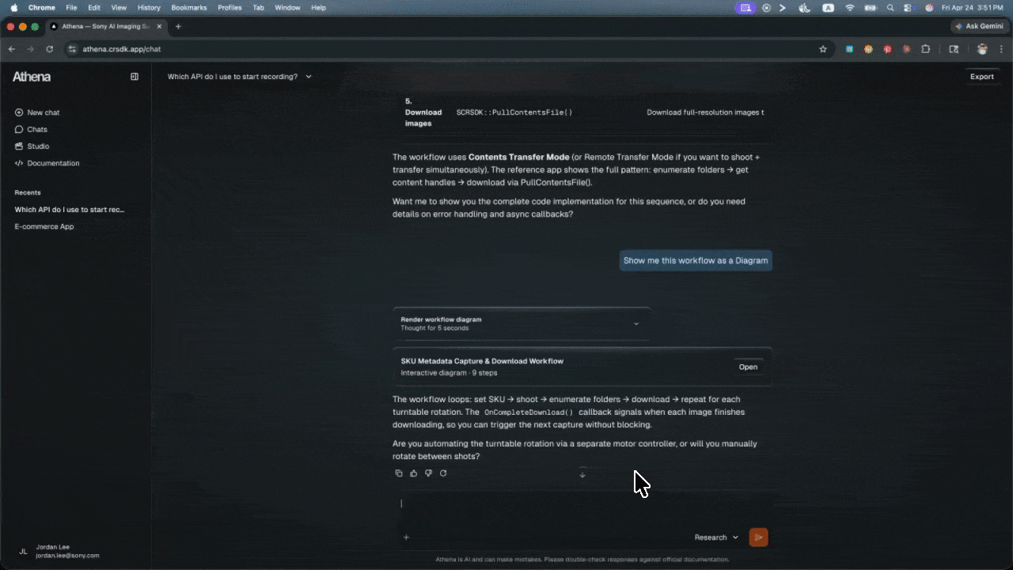Open the Help menu
Viewport: 1013px width, 570px height.
(318, 7)
